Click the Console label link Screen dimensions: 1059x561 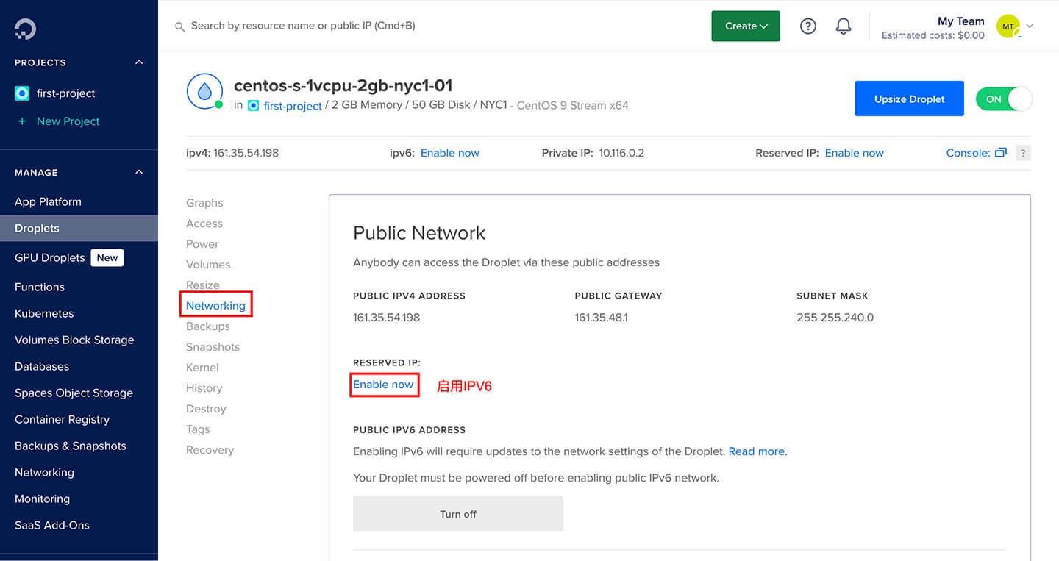click(968, 153)
